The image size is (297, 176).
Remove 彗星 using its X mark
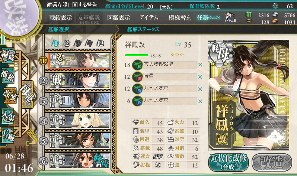pos(200,77)
